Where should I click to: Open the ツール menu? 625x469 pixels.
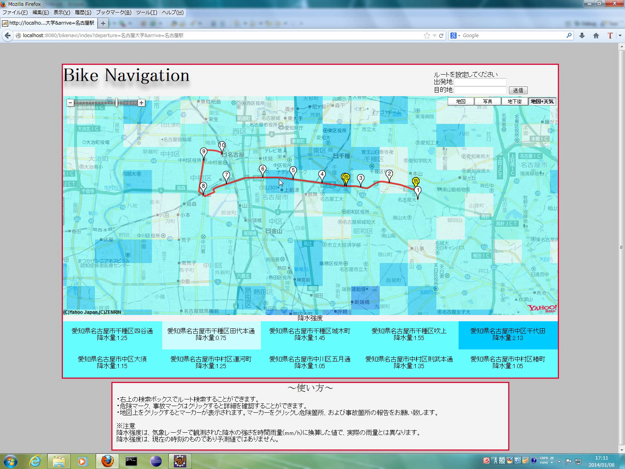[x=146, y=13]
